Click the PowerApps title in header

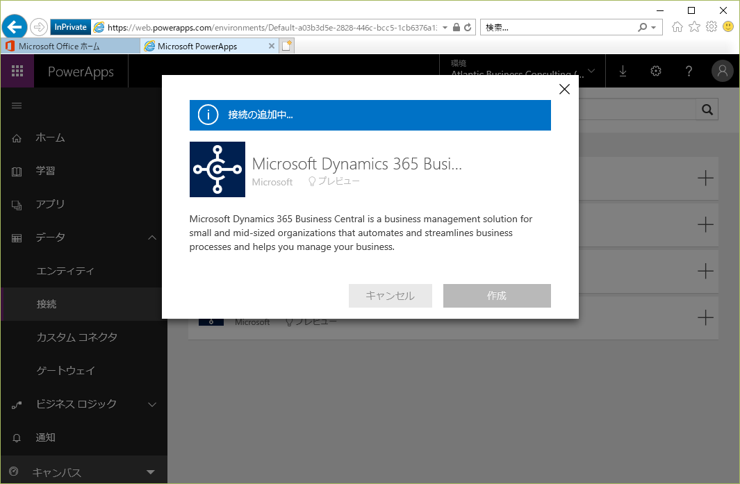pyautogui.click(x=81, y=72)
